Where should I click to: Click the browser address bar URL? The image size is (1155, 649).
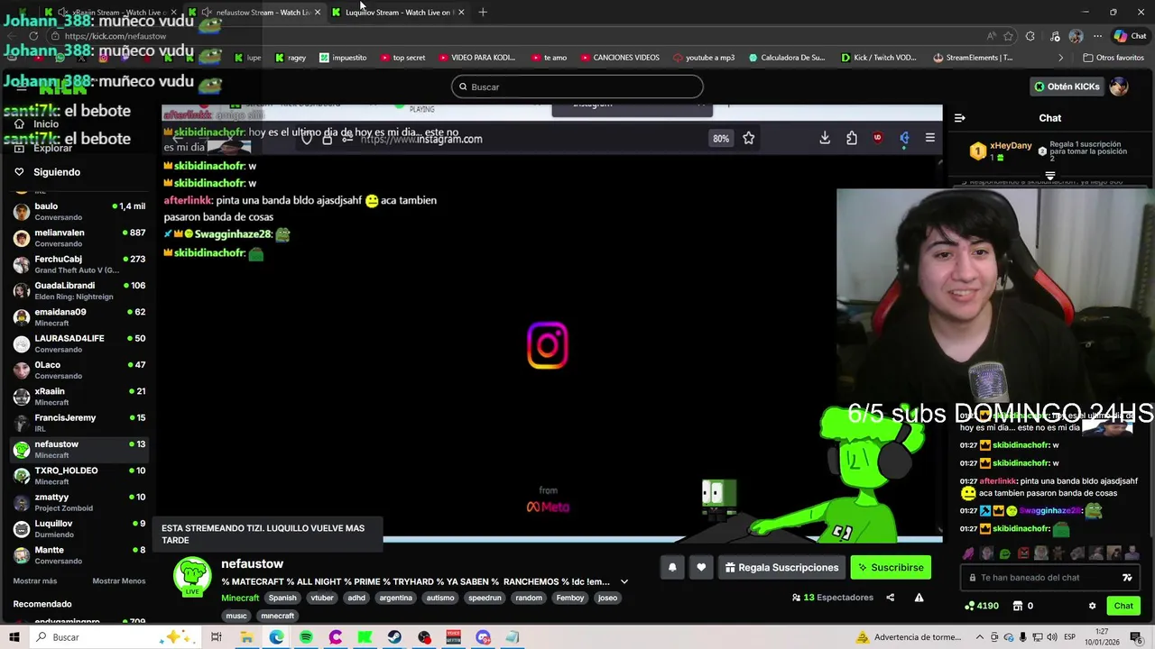115,36
